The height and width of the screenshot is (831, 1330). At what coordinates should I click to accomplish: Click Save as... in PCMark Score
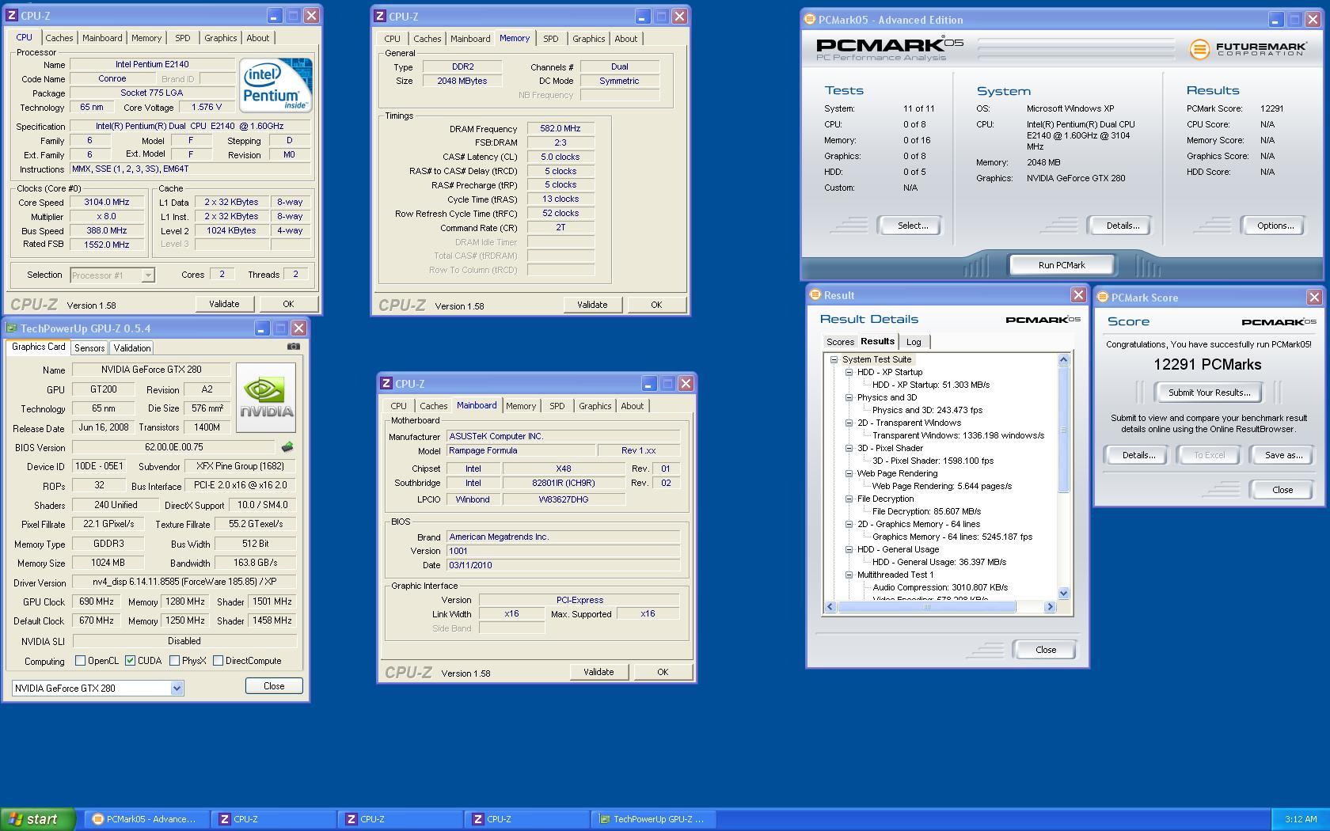coord(1283,455)
